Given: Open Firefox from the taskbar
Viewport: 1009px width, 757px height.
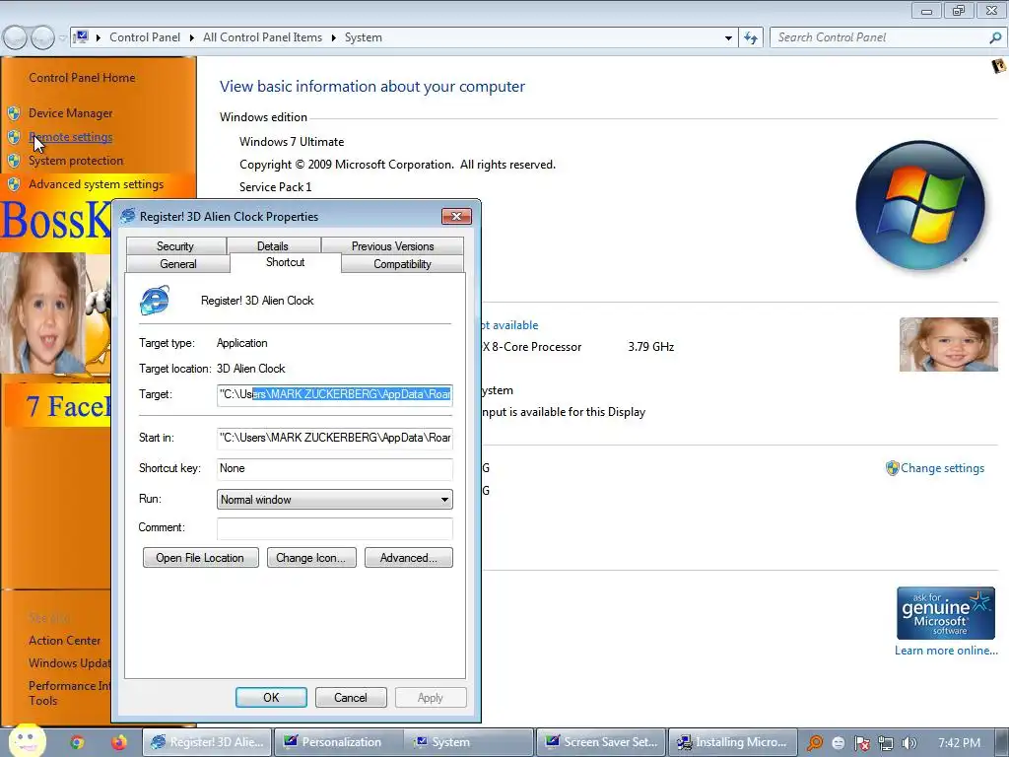Looking at the screenshot, I should coord(119,742).
